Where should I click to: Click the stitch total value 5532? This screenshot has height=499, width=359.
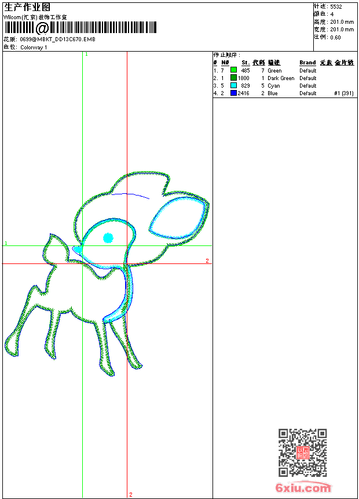tap(336, 7)
